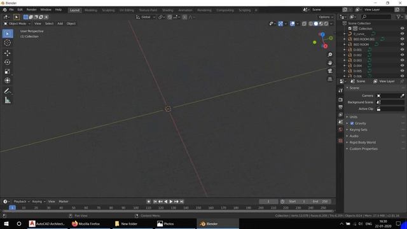Screen dimensions: 407x229
Task: Open AutoCAD Architecture from the taskbar
Action: pos(47,224)
